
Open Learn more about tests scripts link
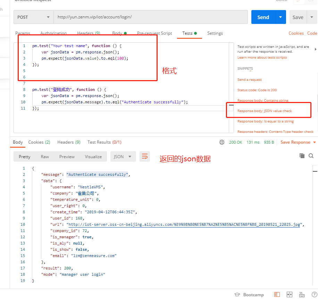tap(262, 58)
